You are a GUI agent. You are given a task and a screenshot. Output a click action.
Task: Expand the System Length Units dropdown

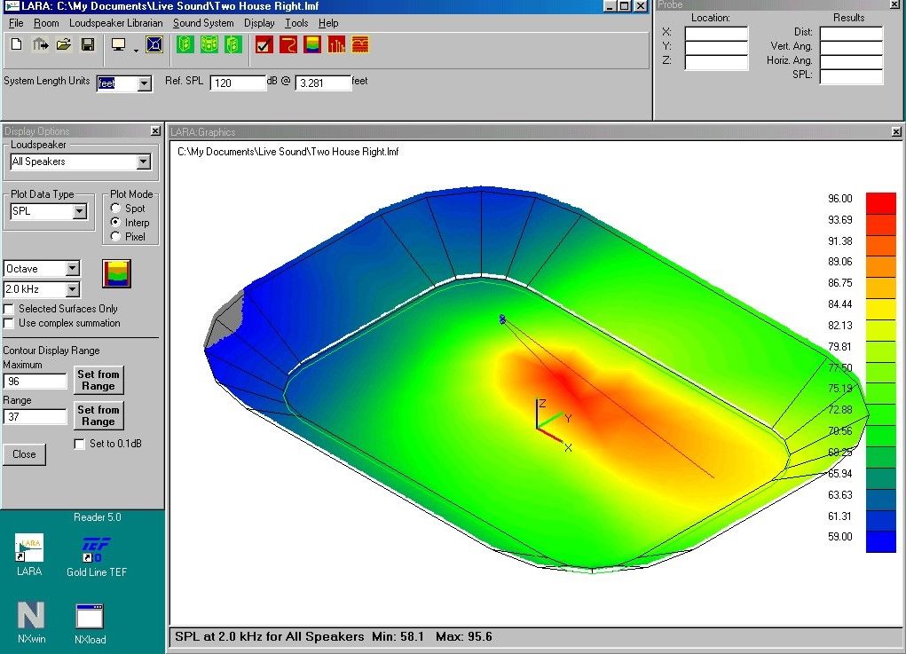[145, 84]
